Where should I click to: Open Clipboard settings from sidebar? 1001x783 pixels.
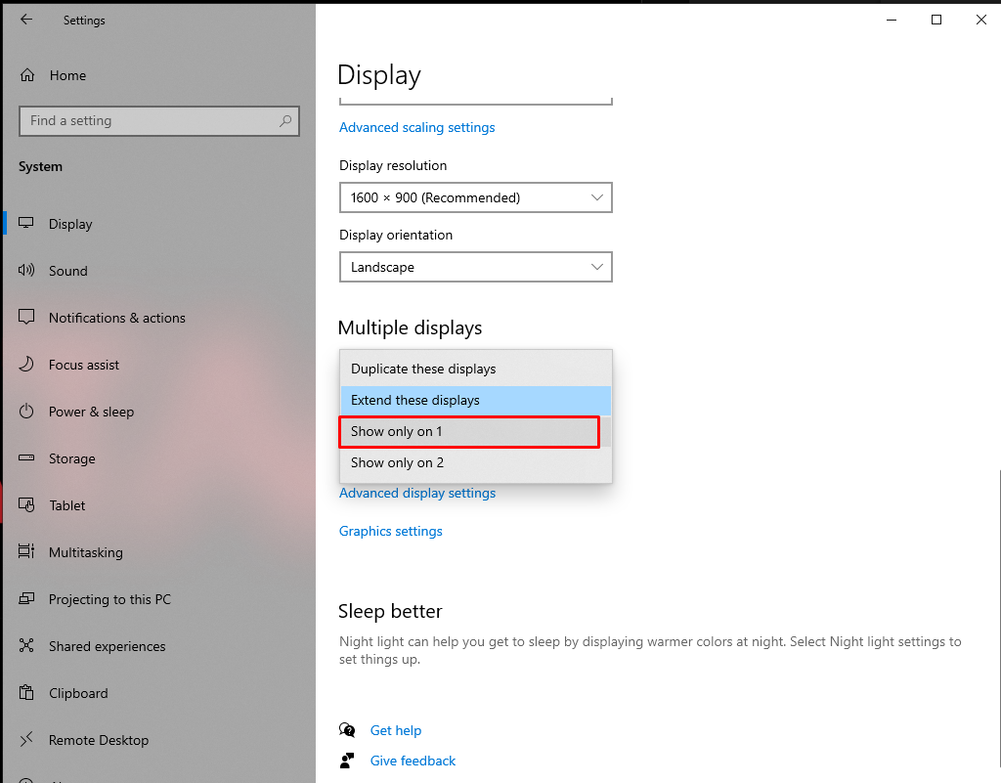tap(26, 693)
